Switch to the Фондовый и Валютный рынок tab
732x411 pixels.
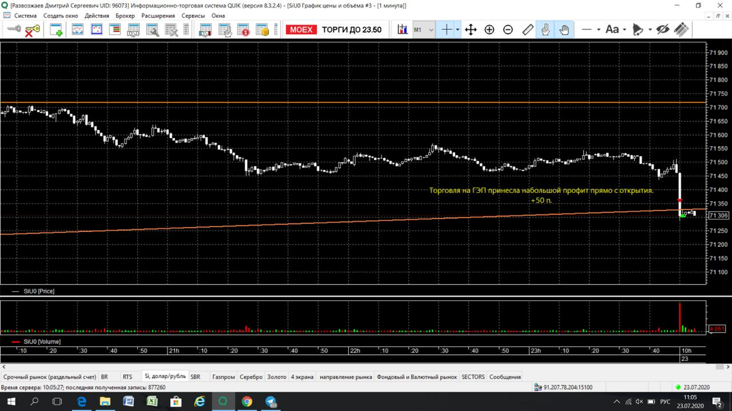417,377
